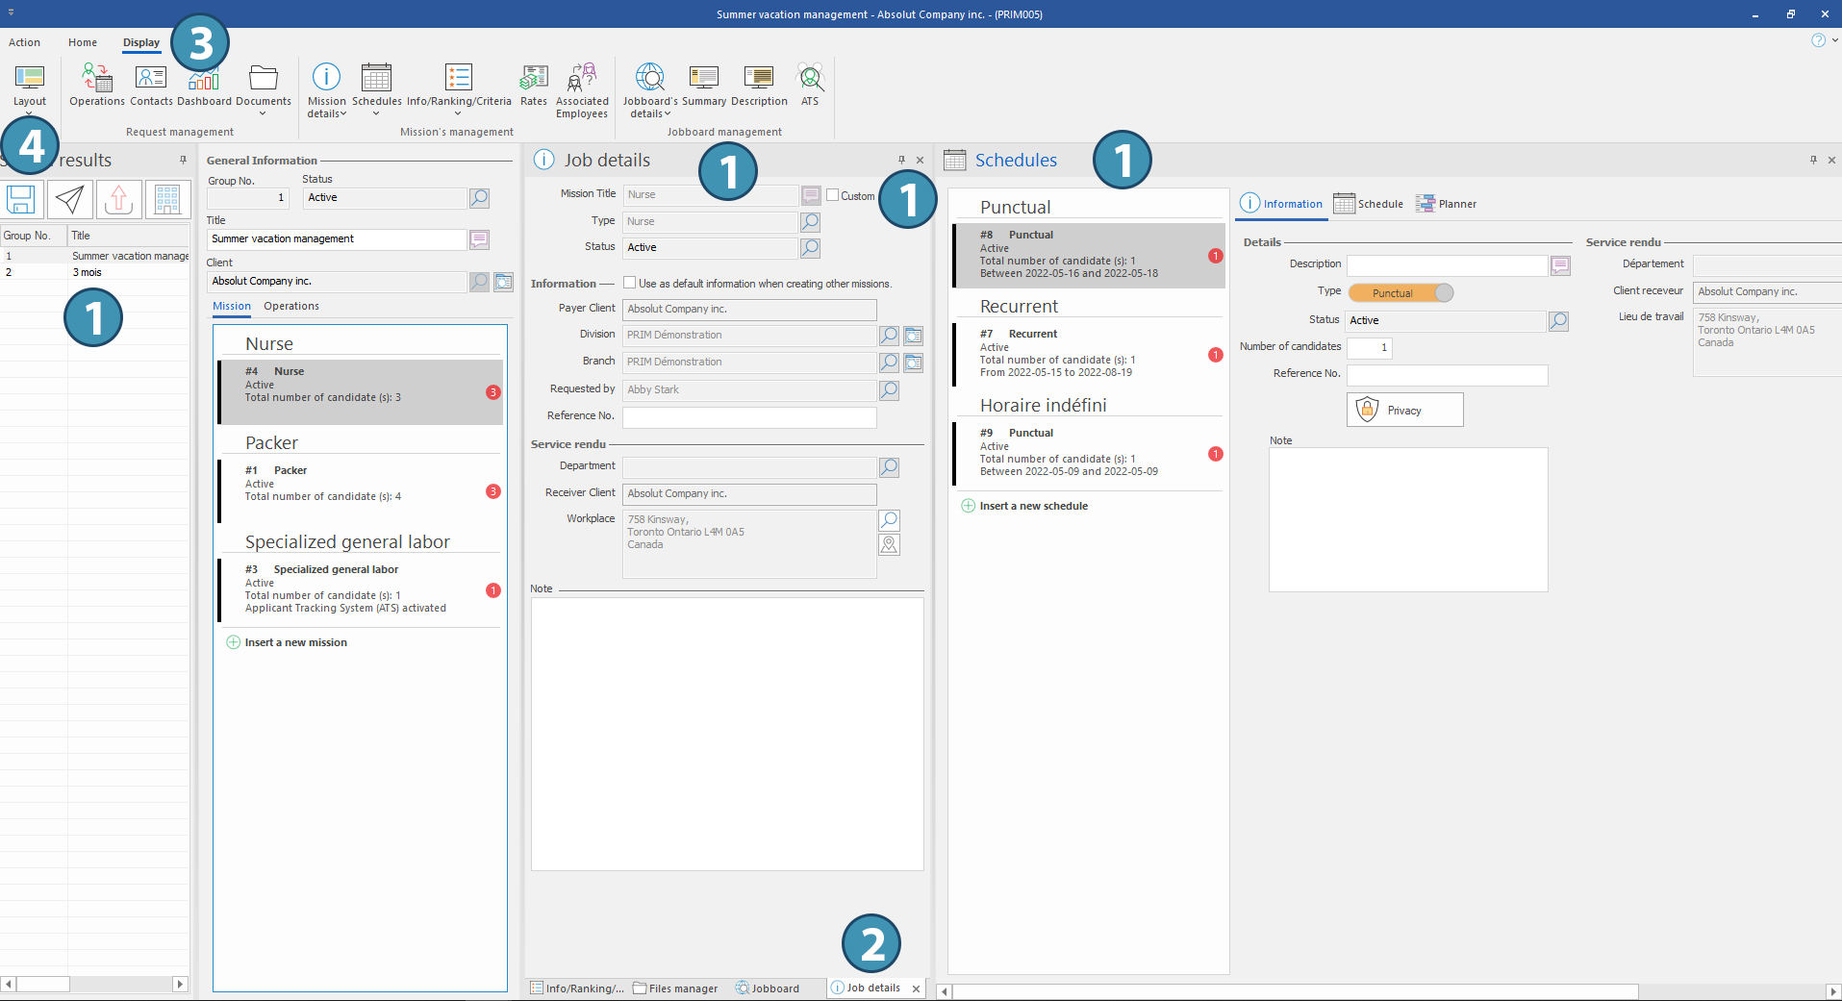Click 'Insert a new mission' link

[295, 642]
